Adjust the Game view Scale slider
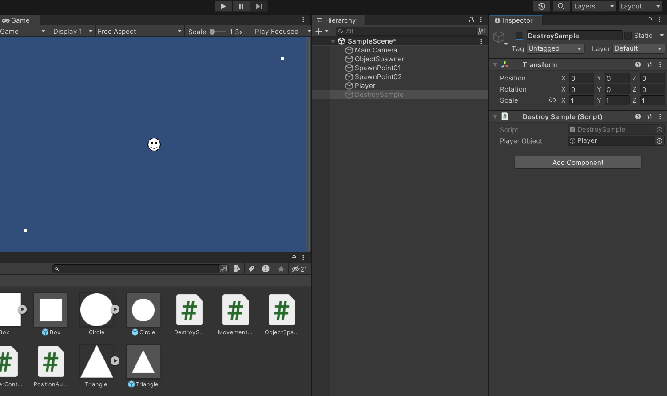 coord(217,31)
